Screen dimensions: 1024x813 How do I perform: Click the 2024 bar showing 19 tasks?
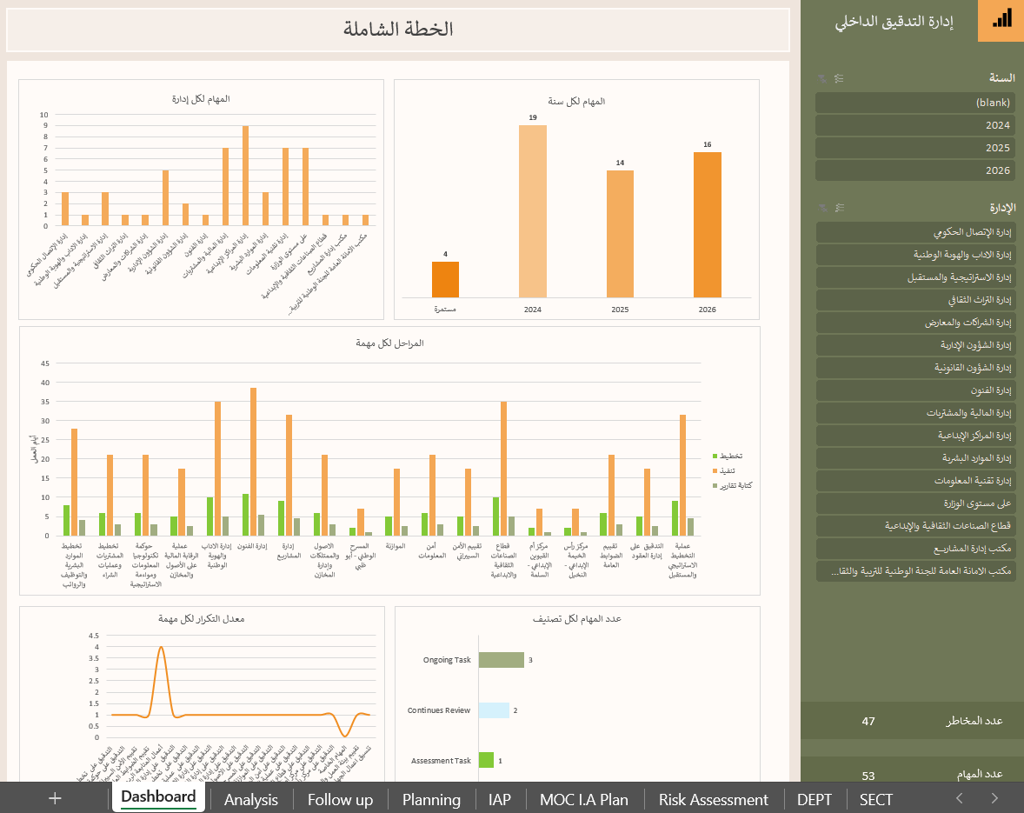[x=533, y=210]
